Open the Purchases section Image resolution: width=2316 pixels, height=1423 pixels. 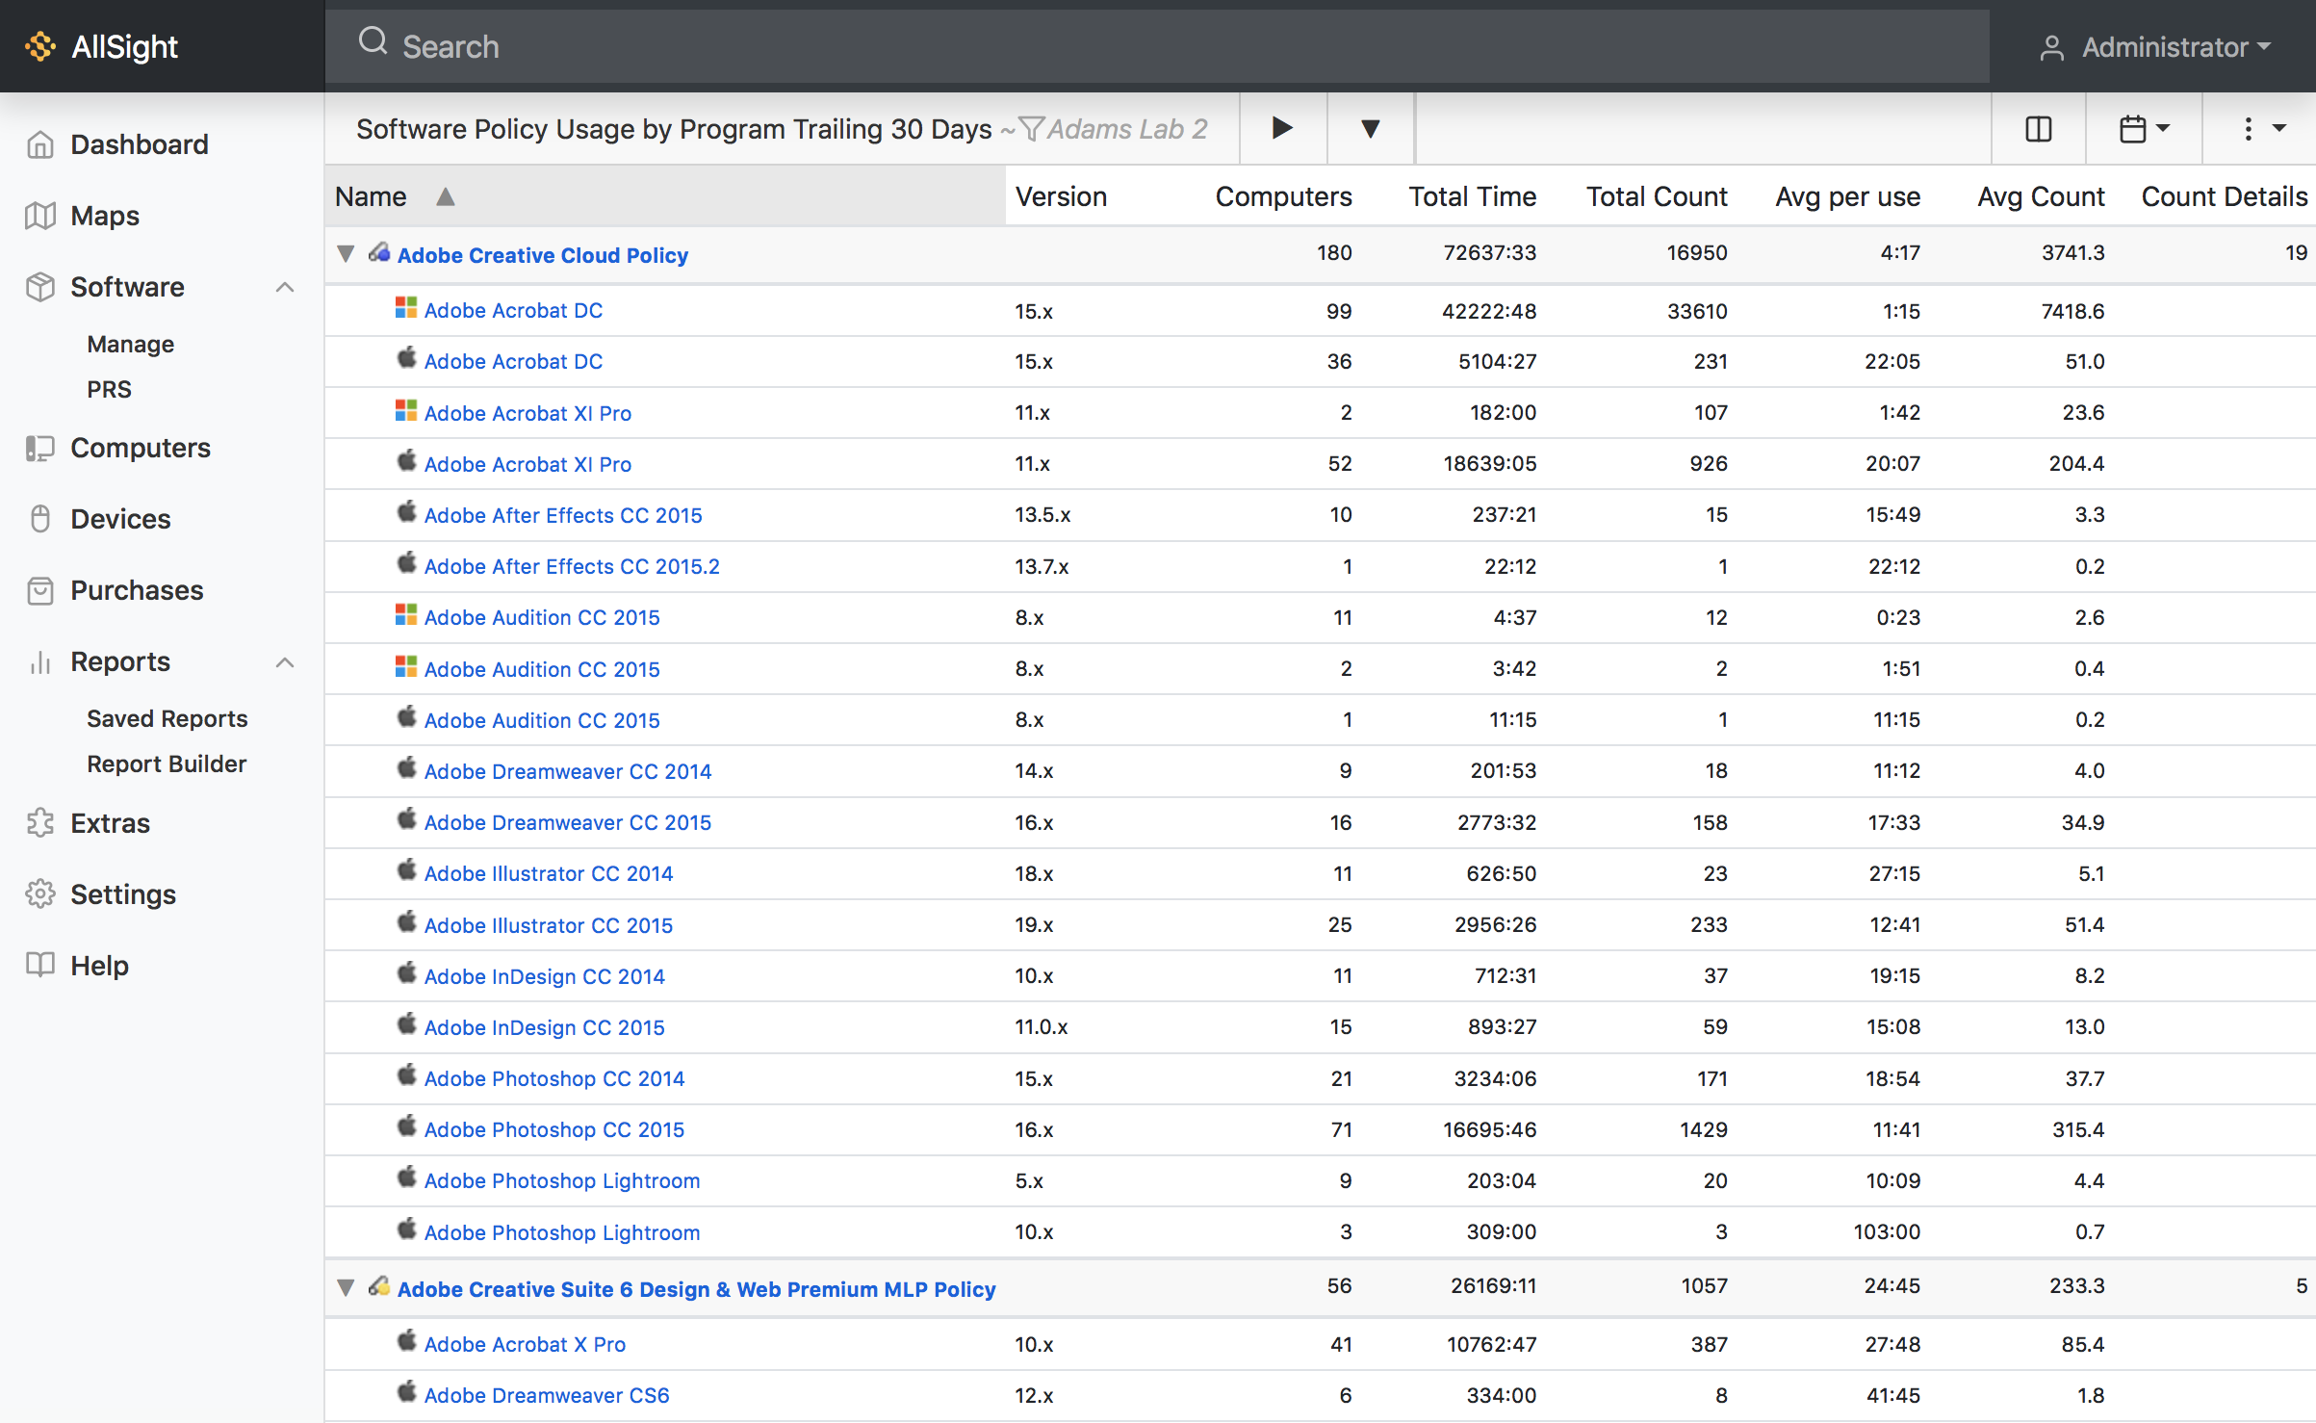136,590
